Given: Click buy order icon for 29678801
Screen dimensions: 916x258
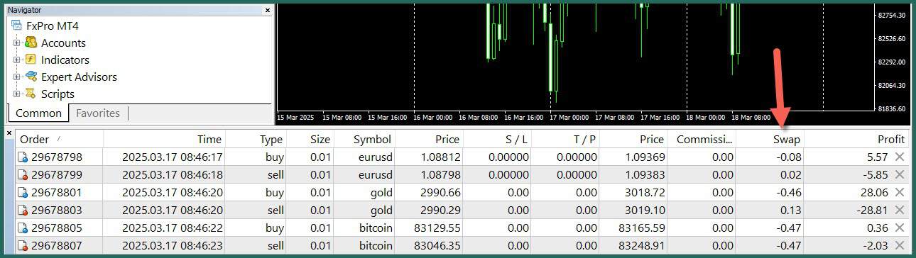Looking at the screenshot, I should pyautogui.click(x=23, y=192).
